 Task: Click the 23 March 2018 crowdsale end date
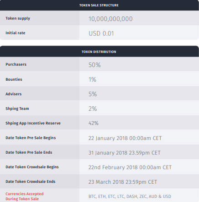123,182
